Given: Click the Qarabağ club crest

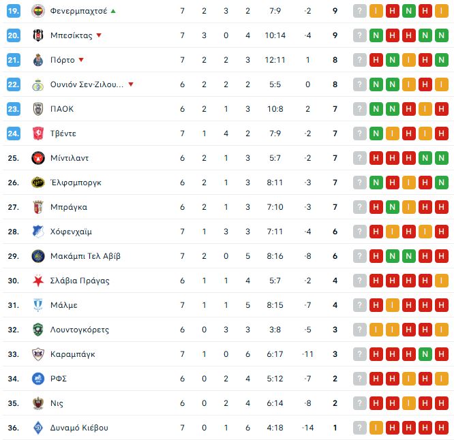Looking at the screenshot, I should point(37,354).
